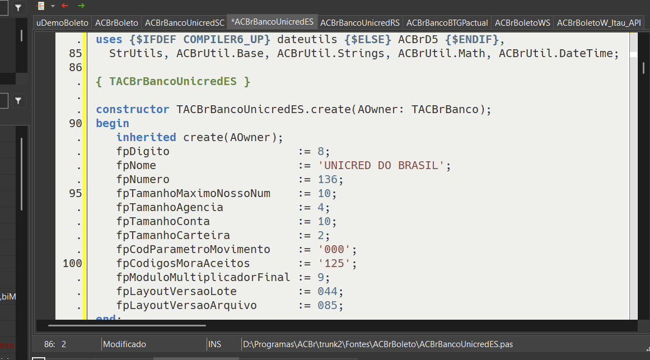The image size is (650, 360).
Task: Click line number 85 in the gutter
Action: coord(76,54)
